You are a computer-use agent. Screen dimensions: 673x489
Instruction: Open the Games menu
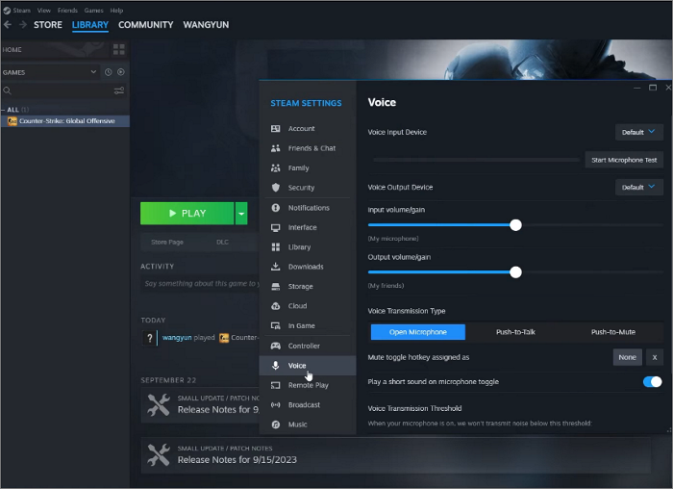pos(93,11)
